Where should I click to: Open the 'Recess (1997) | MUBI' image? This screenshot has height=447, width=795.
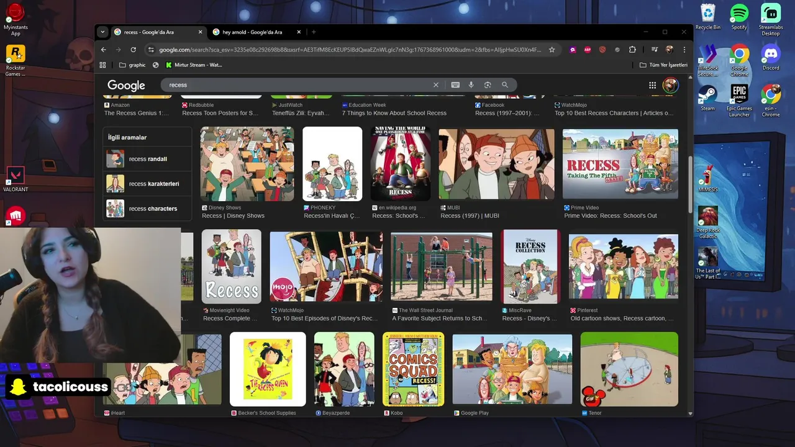pos(497,164)
